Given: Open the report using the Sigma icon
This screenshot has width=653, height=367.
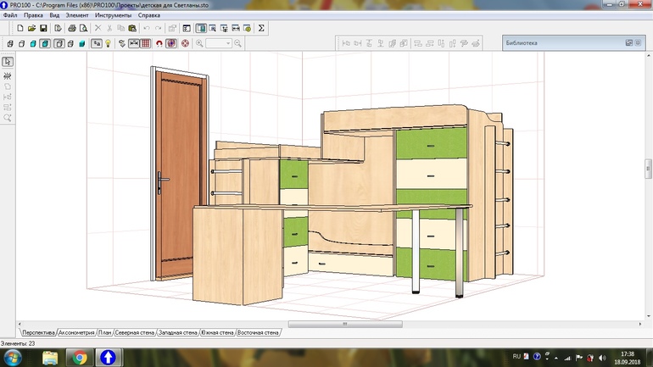Looking at the screenshot, I should pyautogui.click(x=261, y=28).
